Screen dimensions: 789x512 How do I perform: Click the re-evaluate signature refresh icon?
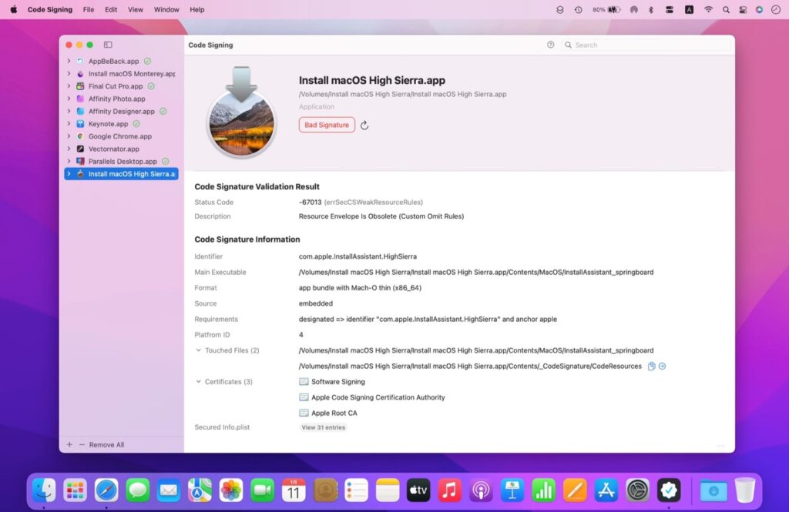(364, 125)
